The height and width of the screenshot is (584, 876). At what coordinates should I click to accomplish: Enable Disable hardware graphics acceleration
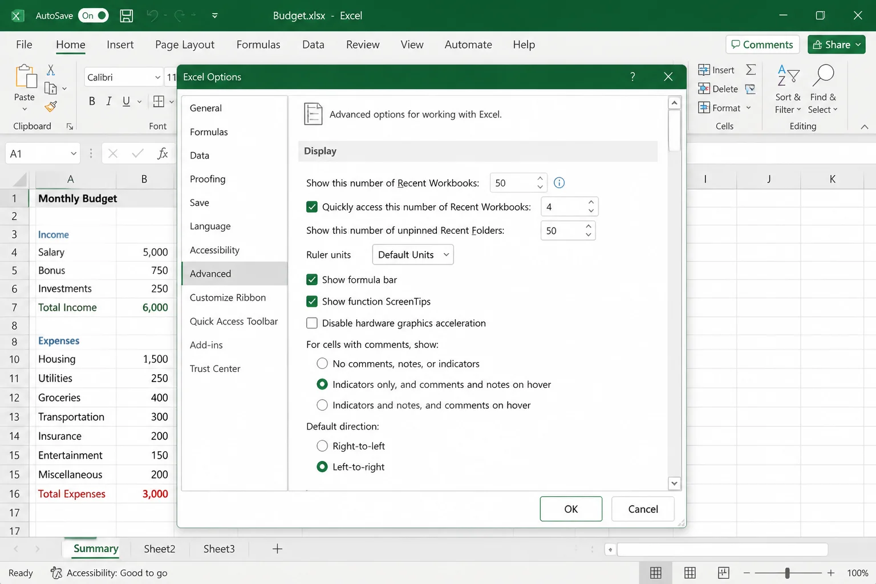pos(312,323)
